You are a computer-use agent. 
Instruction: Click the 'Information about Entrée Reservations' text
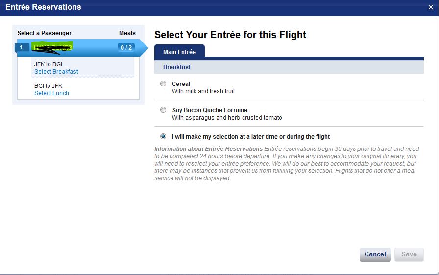coord(208,149)
